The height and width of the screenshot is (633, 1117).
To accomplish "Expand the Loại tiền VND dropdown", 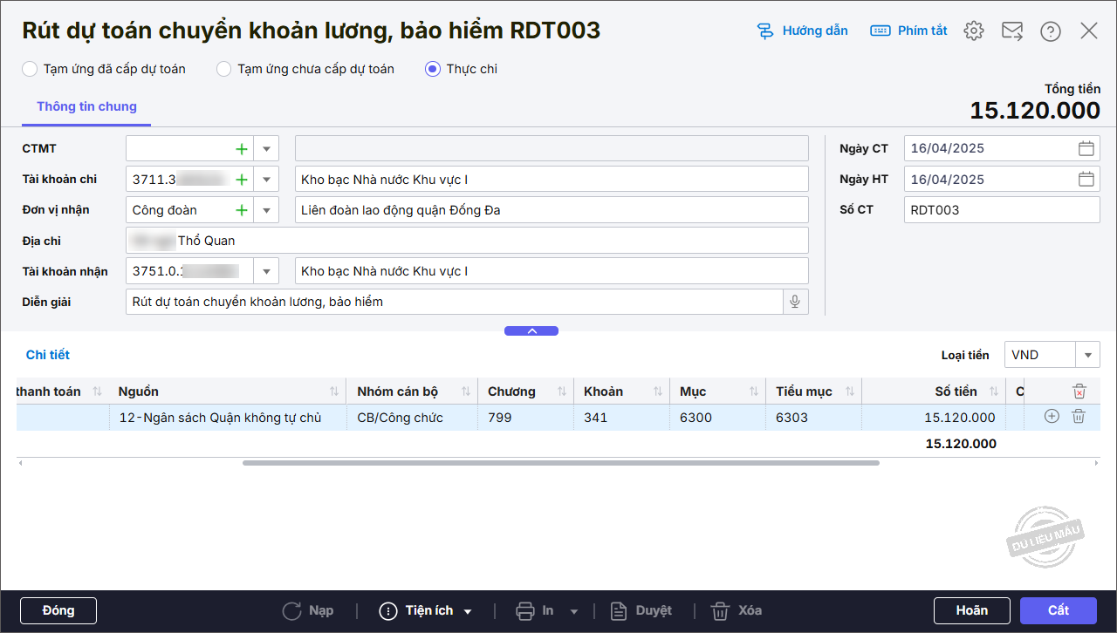I will tap(1087, 355).
